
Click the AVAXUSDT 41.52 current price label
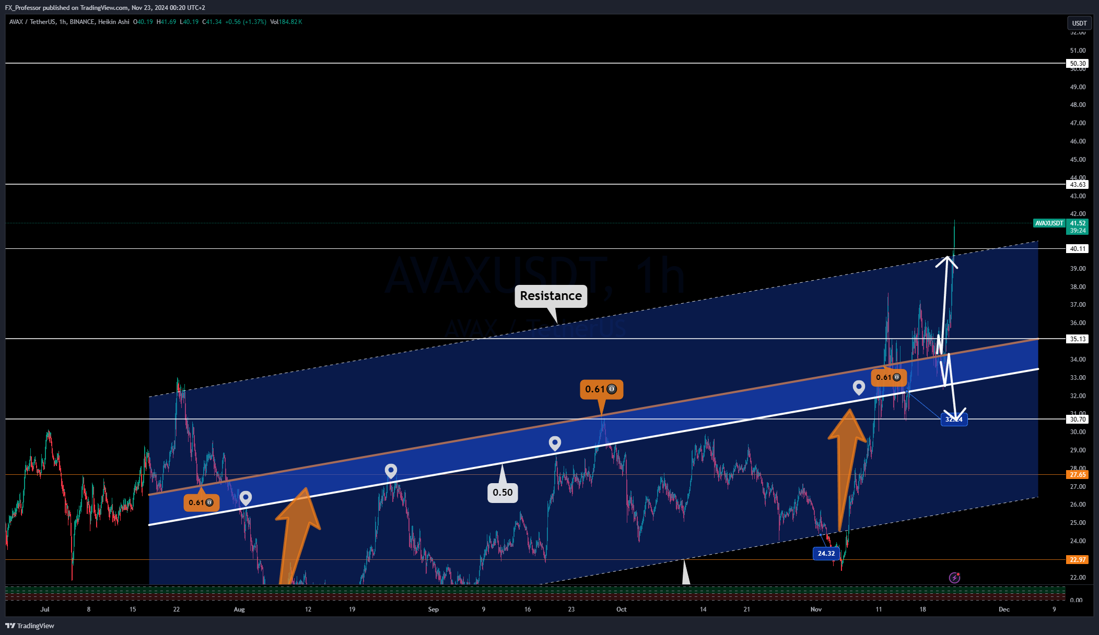1060,223
